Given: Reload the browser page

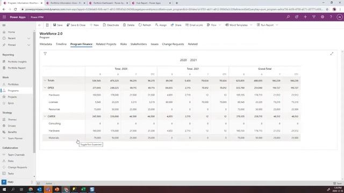Looking at the screenshot, I should (x=16, y=10).
